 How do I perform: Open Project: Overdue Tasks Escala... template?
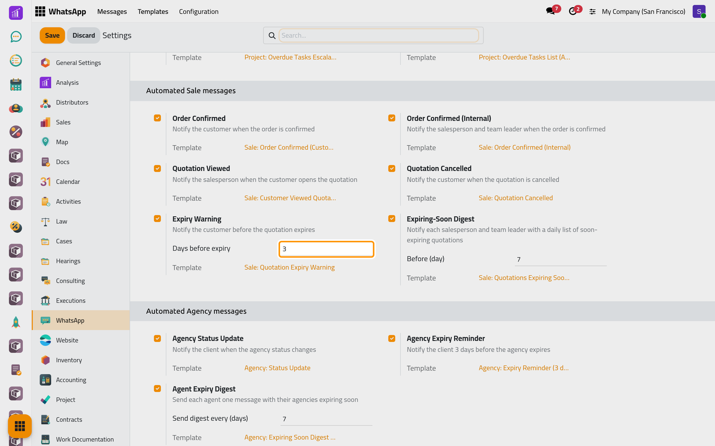pyautogui.click(x=290, y=57)
